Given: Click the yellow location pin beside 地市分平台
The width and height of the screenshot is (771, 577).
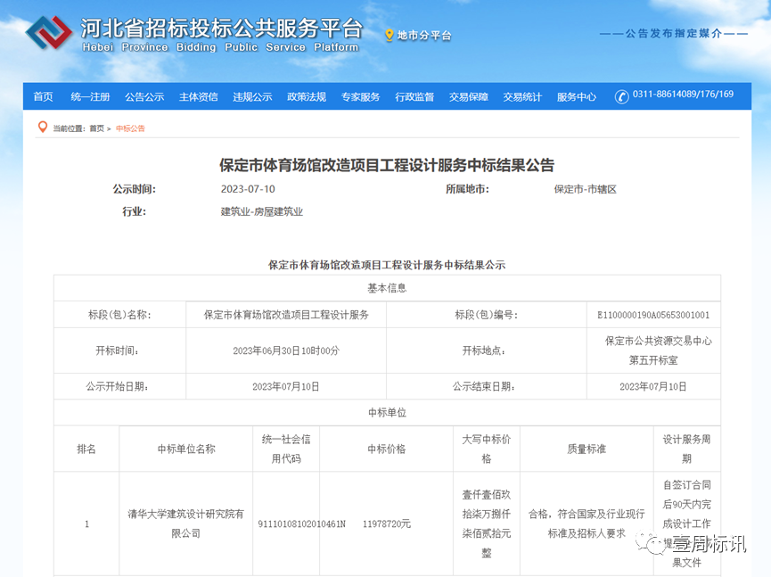Looking at the screenshot, I should point(390,37).
